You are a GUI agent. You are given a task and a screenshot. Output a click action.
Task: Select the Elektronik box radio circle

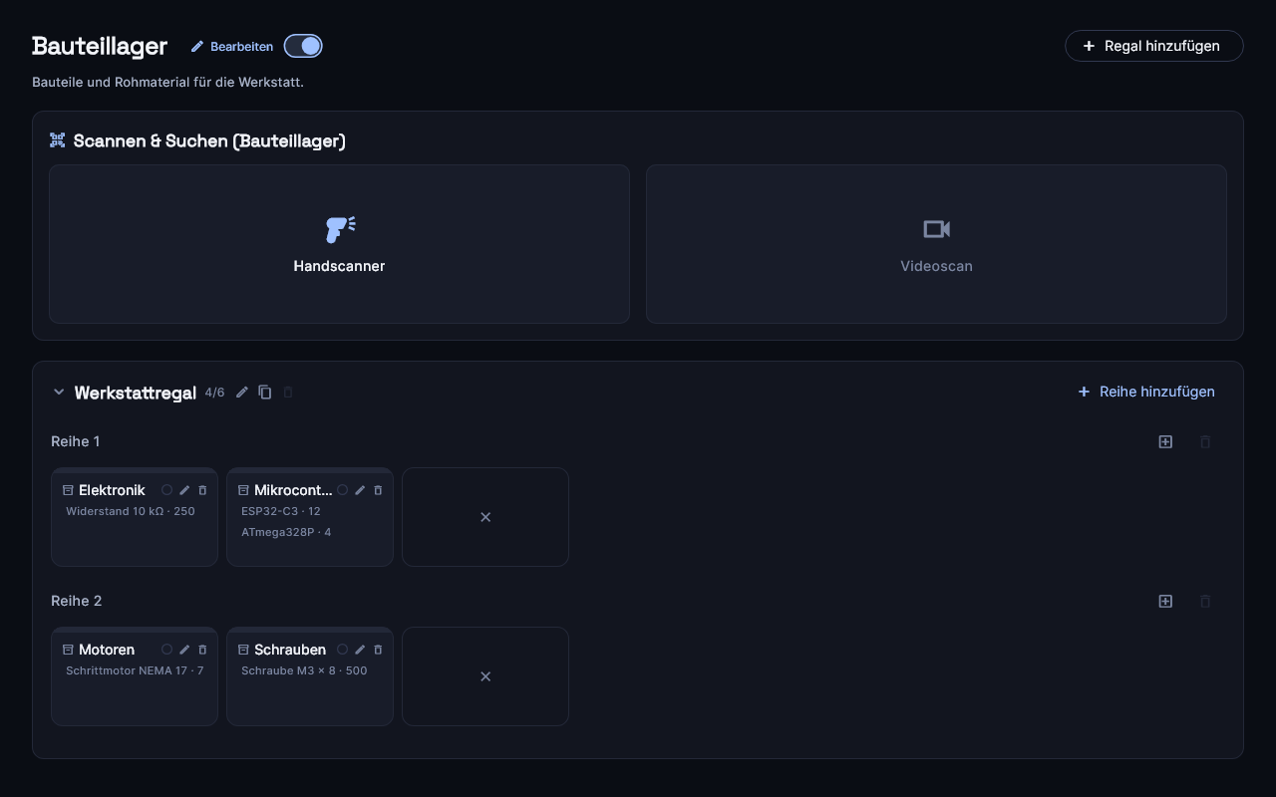166,490
